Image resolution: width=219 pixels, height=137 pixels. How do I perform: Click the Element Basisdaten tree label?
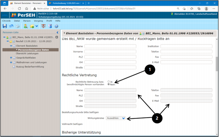[x=27, y=46]
